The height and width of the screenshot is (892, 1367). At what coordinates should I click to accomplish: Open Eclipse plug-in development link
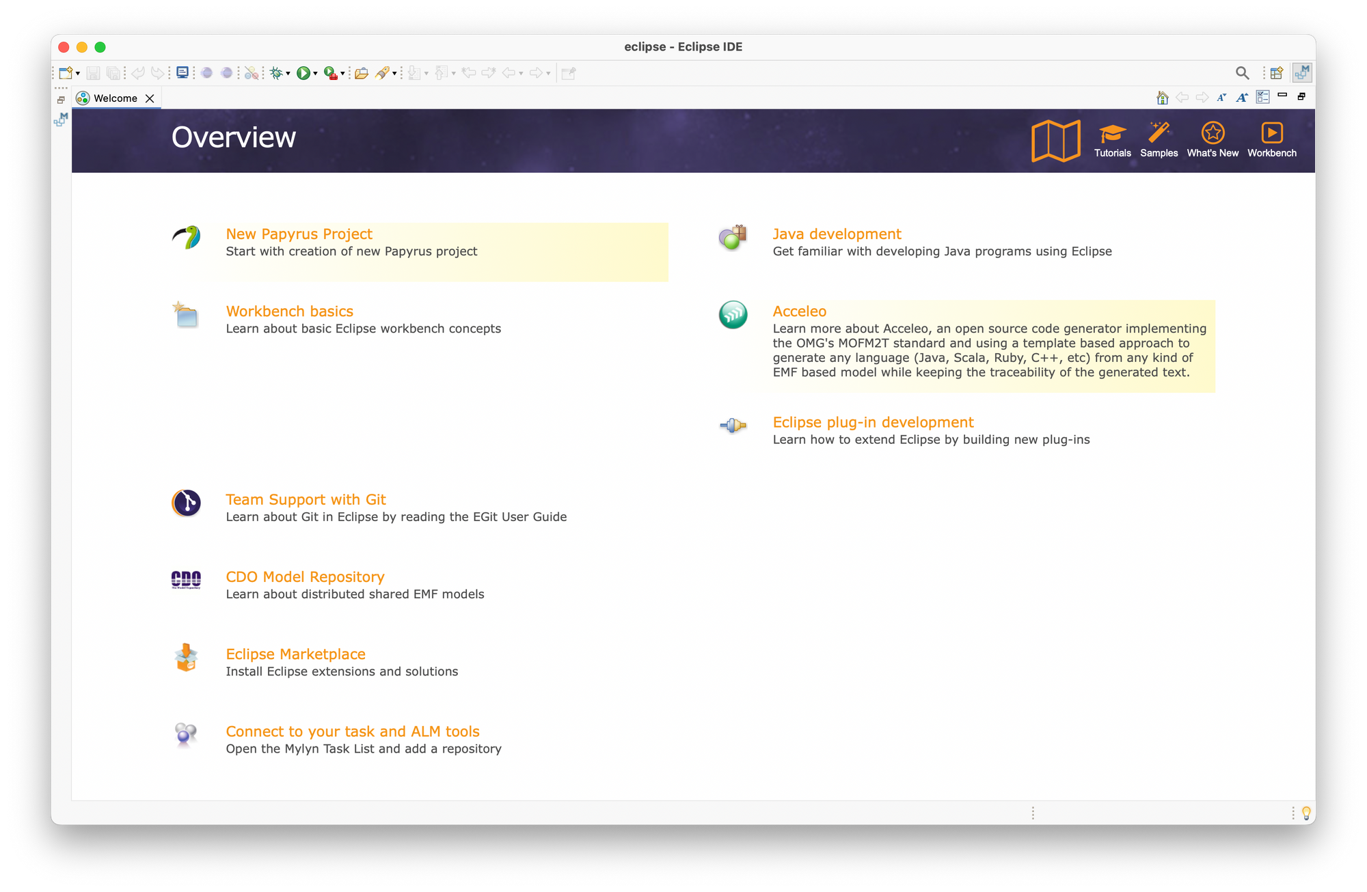pyautogui.click(x=873, y=423)
